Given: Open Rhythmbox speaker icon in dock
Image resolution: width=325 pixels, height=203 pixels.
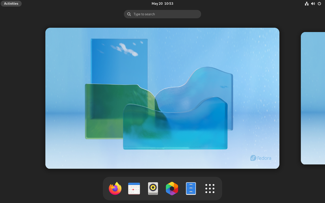Looking at the screenshot, I should (153, 188).
